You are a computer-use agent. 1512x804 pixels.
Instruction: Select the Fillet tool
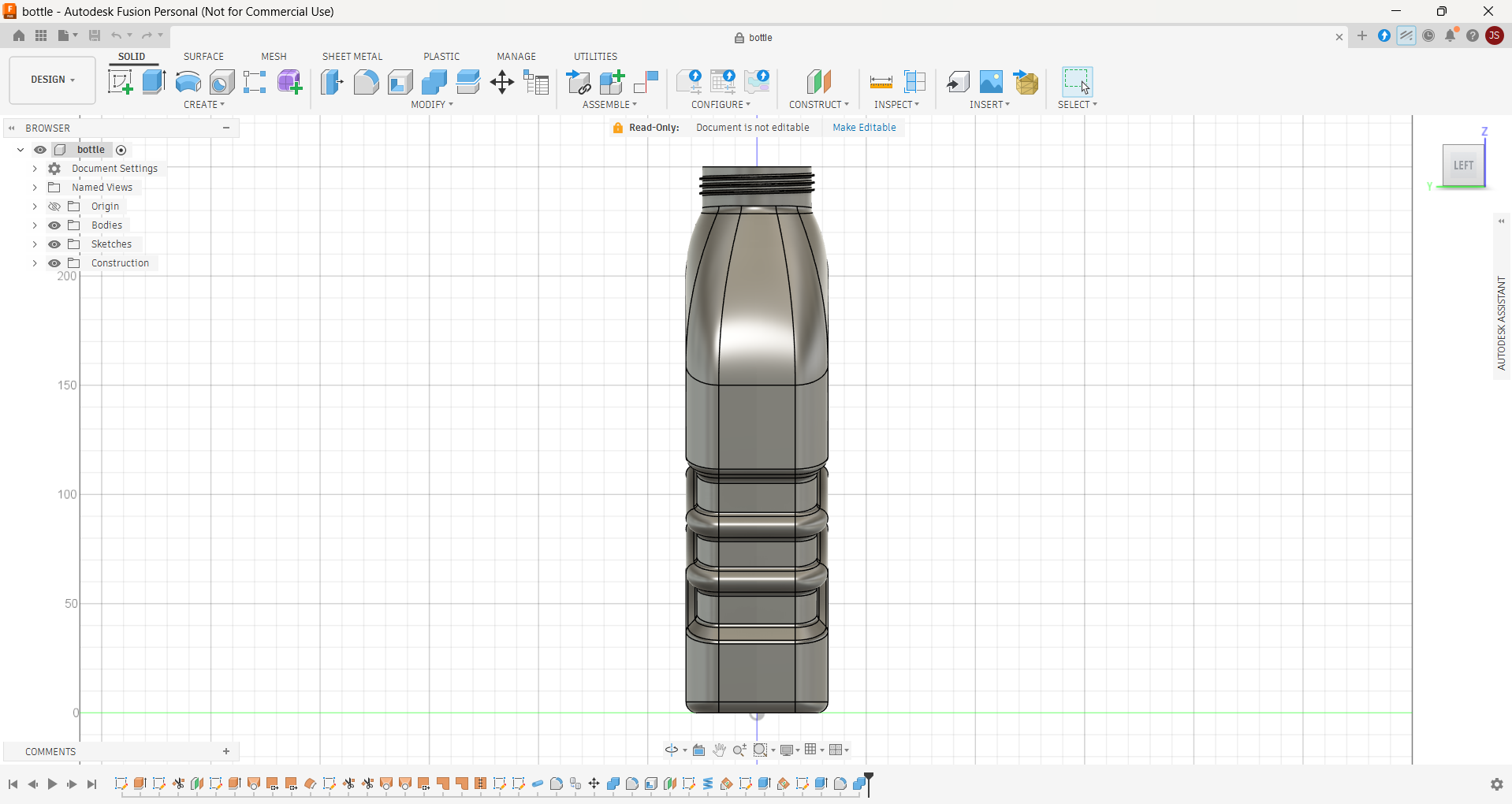coord(366,82)
